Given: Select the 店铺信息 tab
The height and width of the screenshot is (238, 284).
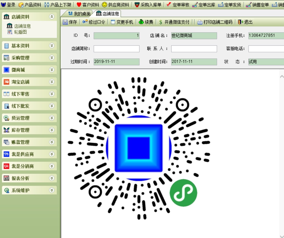Looking at the screenshot, I should click(x=107, y=13).
